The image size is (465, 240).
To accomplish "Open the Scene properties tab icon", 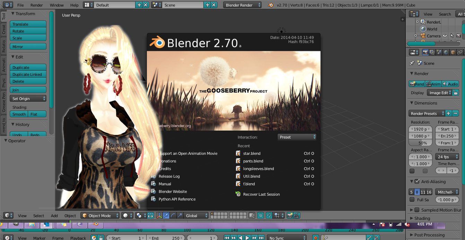I will pyautogui.click(x=439, y=52).
